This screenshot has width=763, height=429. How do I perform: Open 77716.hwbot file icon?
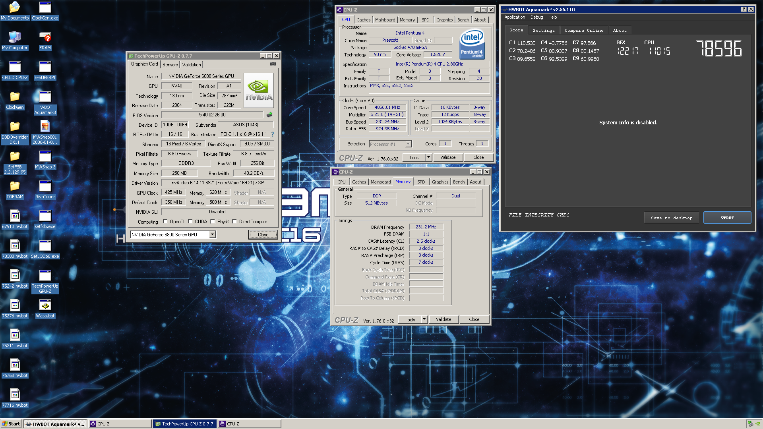coord(15,398)
